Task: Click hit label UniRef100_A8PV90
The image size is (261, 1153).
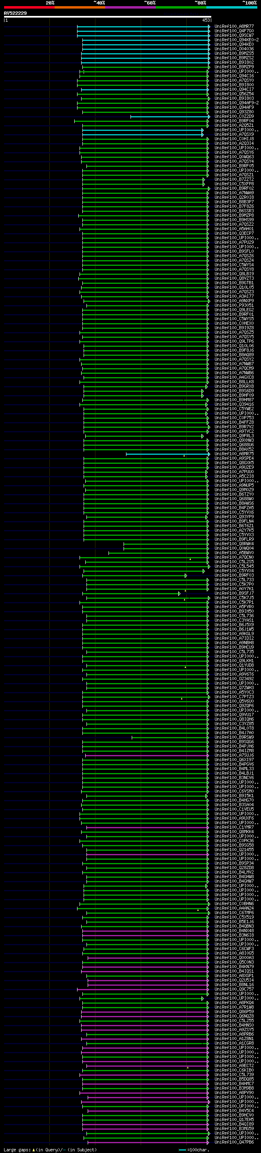Action: tap(234, 1093)
